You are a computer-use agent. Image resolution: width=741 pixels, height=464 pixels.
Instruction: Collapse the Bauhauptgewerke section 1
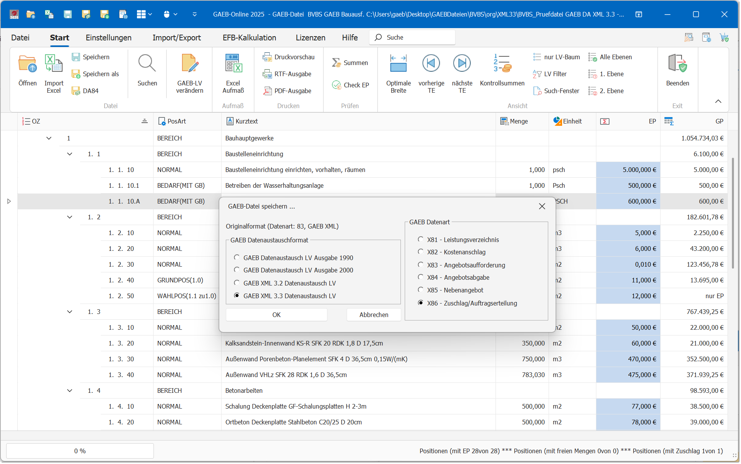click(49, 138)
